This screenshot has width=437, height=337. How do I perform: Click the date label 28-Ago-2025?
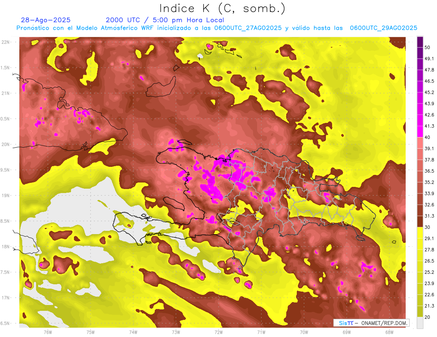[46, 20]
